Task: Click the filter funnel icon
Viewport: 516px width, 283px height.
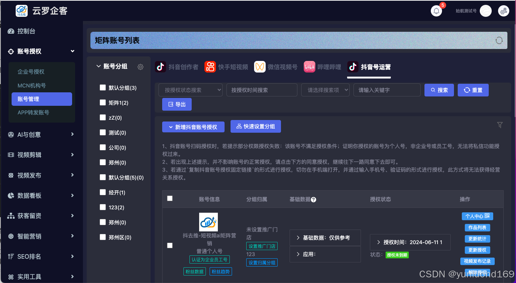Action: tap(500, 125)
